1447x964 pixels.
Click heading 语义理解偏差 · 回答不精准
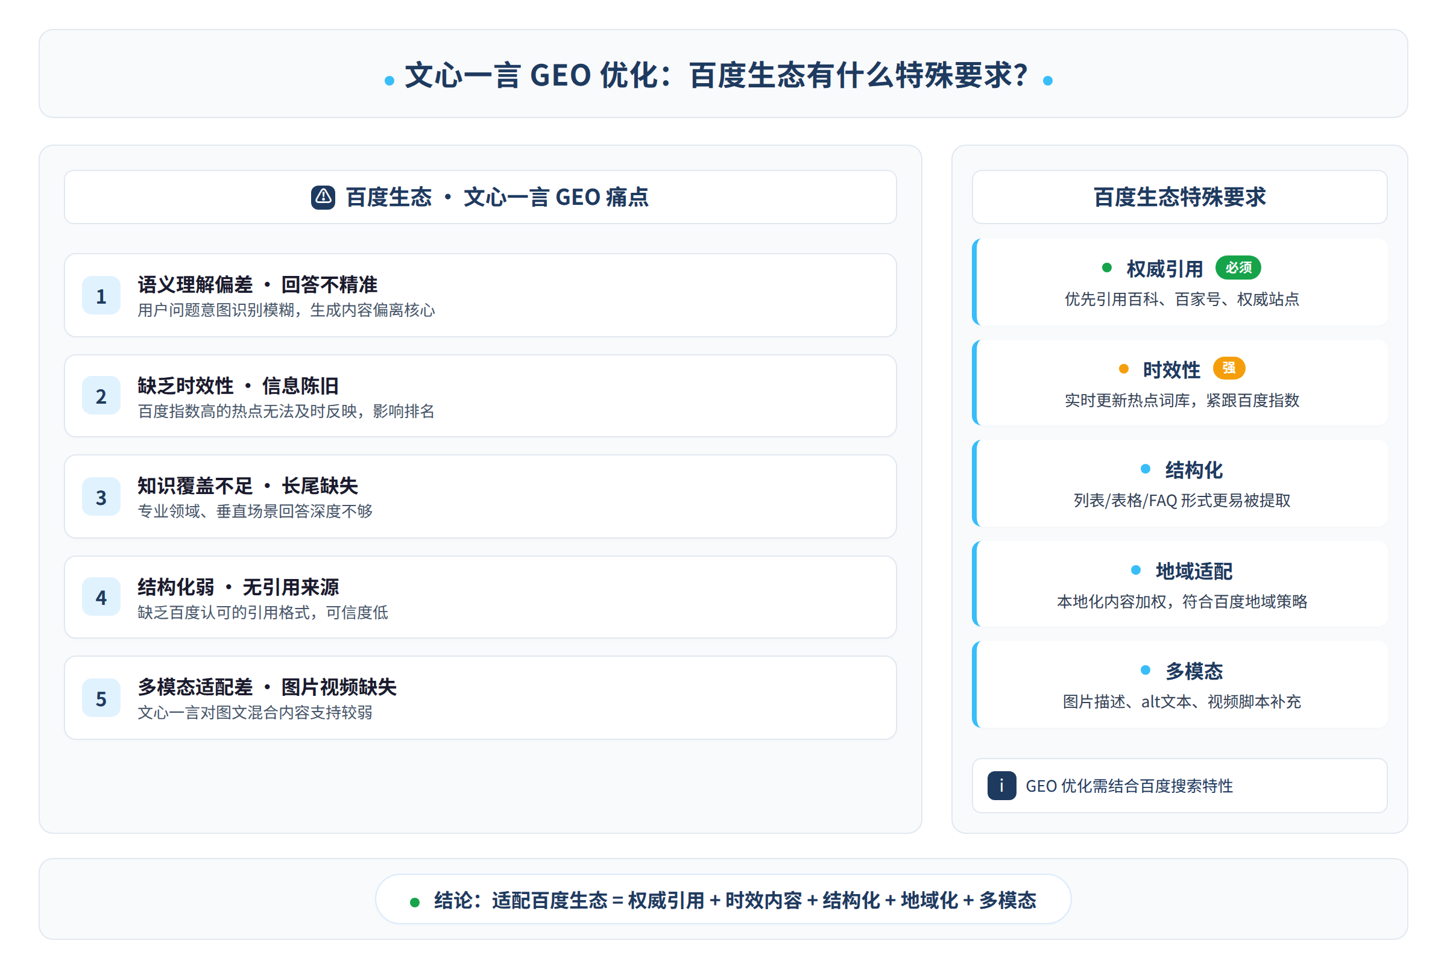(258, 284)
